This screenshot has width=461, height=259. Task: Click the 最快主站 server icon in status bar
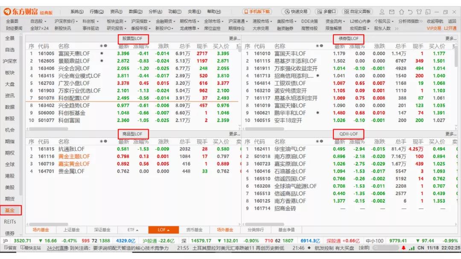31,248
